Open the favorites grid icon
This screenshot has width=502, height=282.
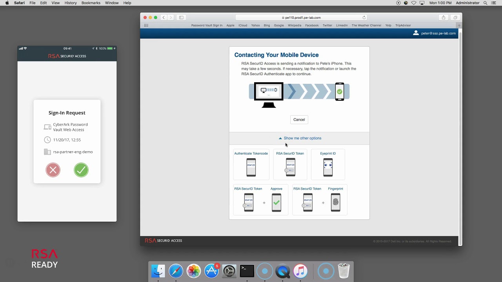pyautogui.click(x=146, y=25)
